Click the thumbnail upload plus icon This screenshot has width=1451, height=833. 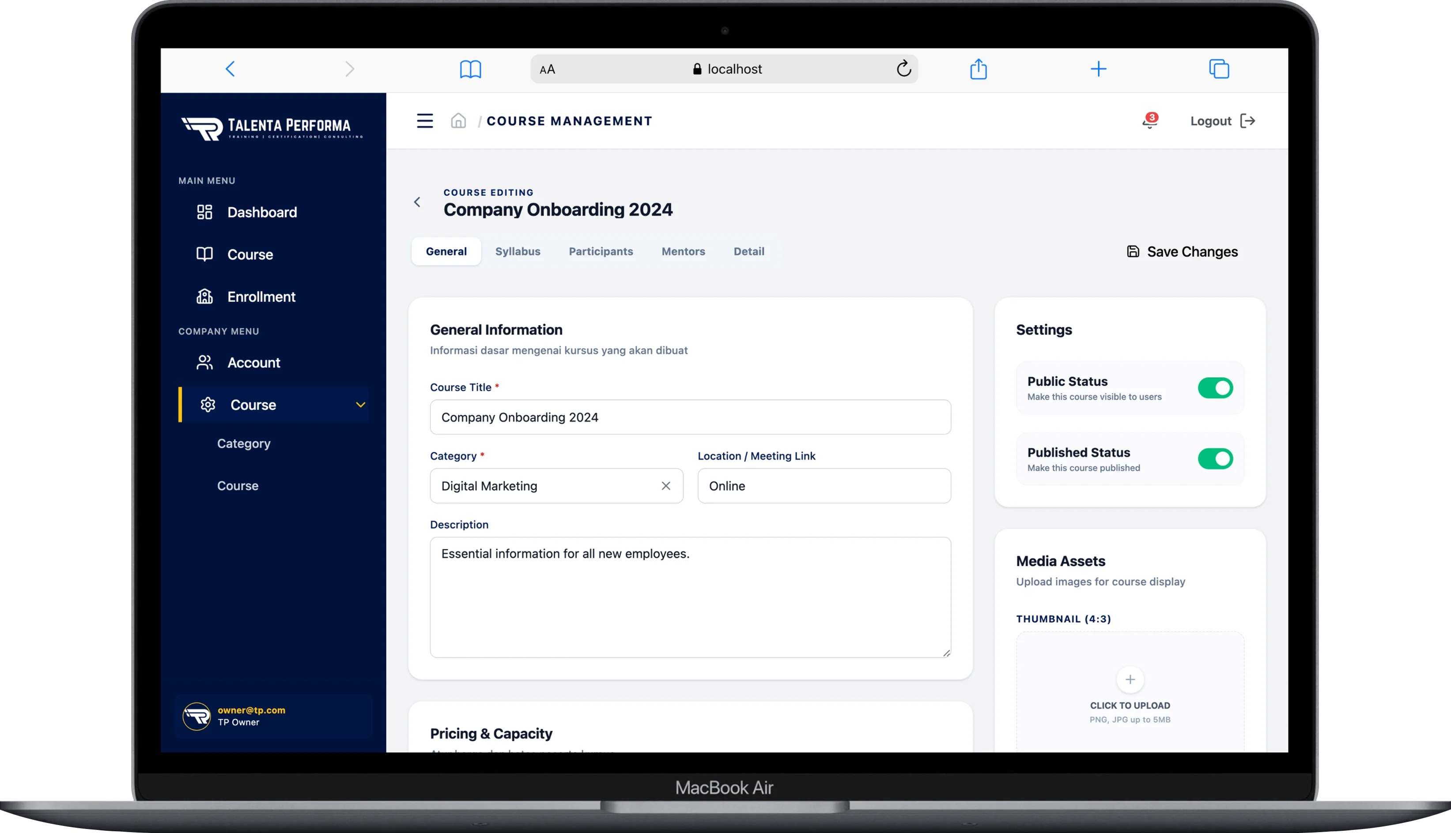pos(1130,679)
